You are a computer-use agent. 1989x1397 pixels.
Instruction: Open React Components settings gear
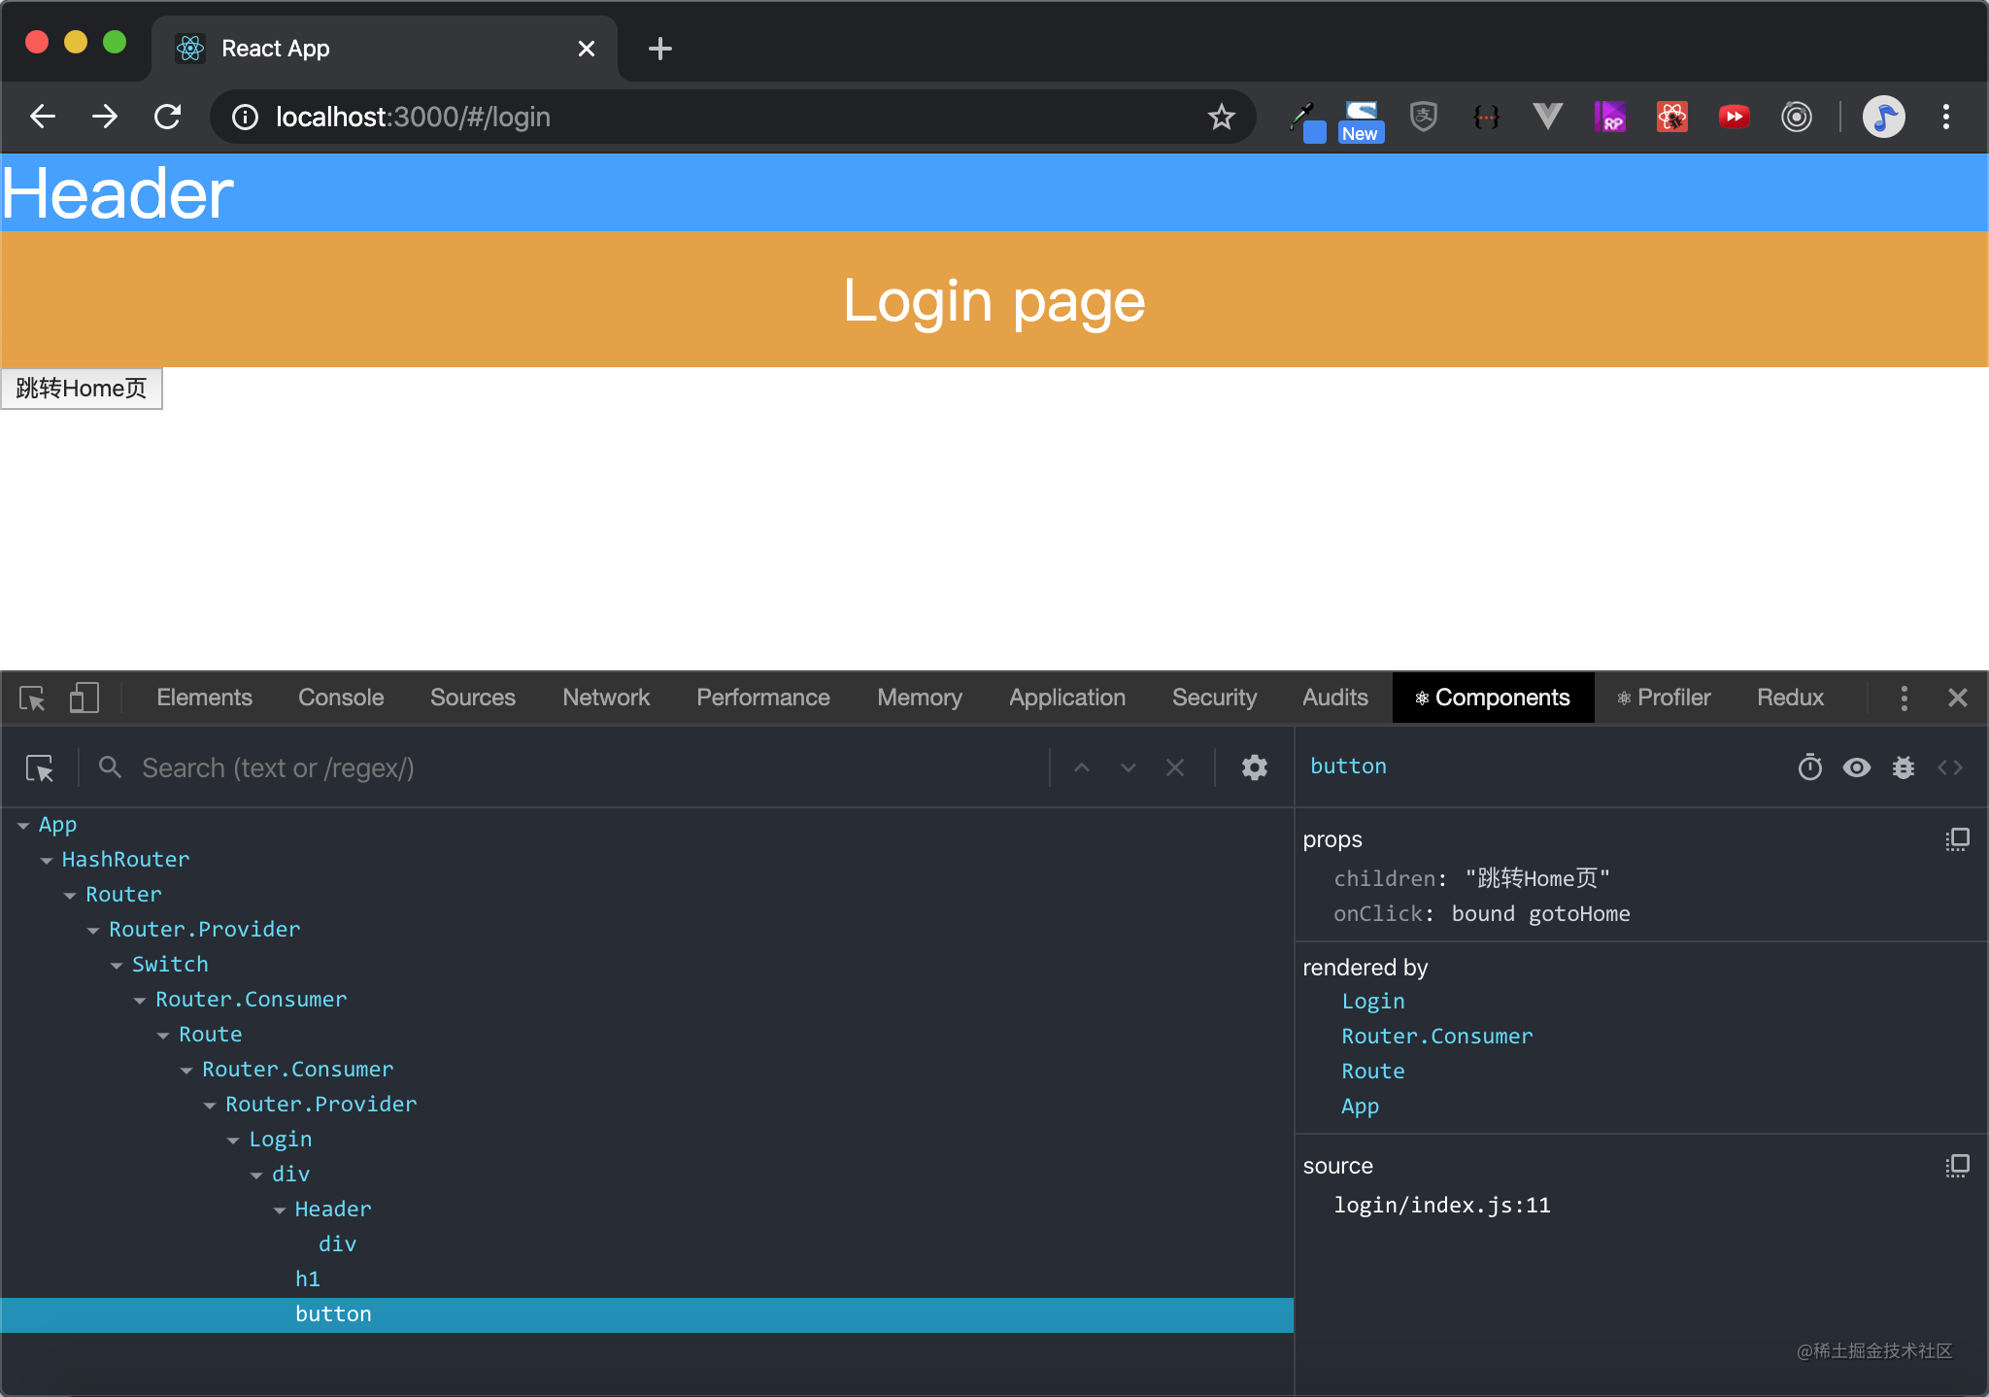[x=1255, y=767]
